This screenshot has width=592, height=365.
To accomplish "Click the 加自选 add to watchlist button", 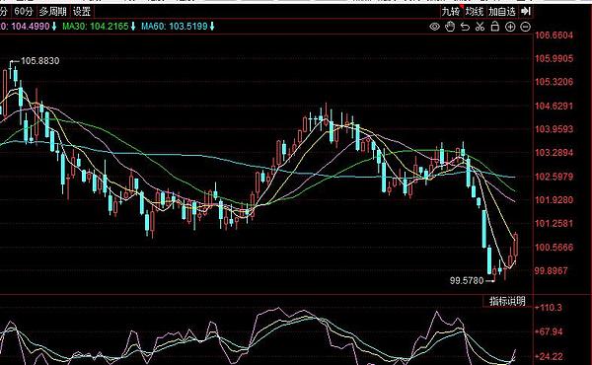I will click(502, 12).
